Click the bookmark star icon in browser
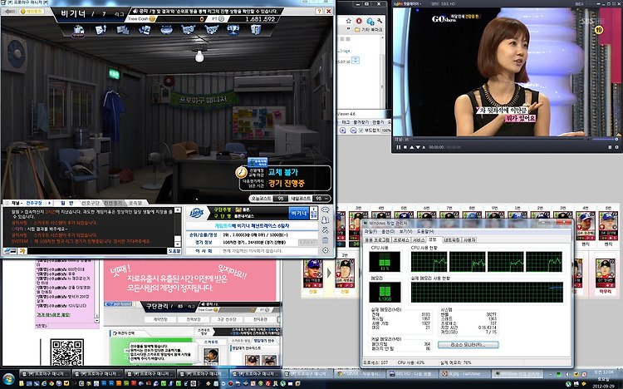 pyautogui.click(x=348, y=21)
